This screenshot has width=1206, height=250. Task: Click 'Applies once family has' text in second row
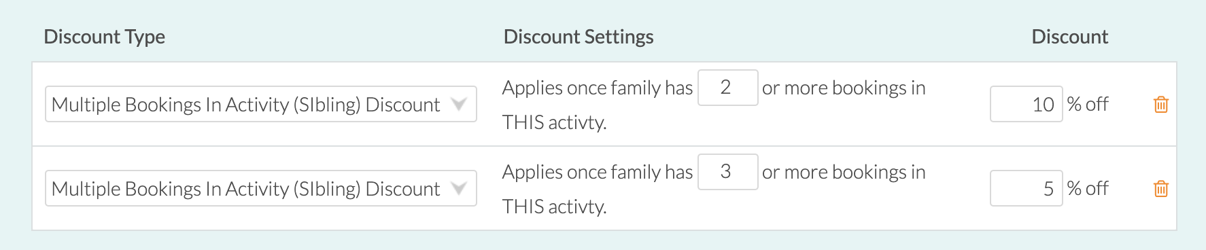(597, 173)
